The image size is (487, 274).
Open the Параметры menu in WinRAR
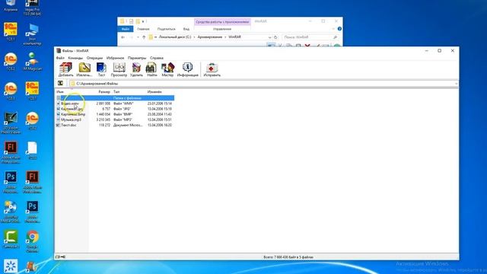point(137,58)
